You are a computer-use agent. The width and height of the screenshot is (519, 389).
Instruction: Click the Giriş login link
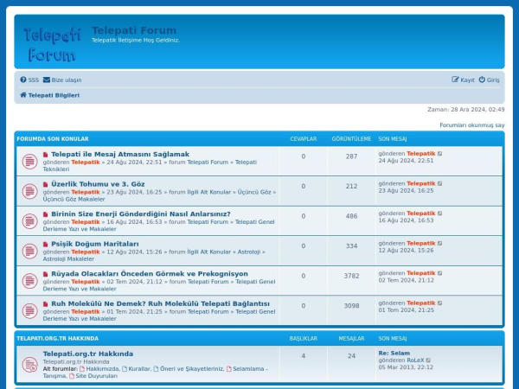[x=490, y=80]
